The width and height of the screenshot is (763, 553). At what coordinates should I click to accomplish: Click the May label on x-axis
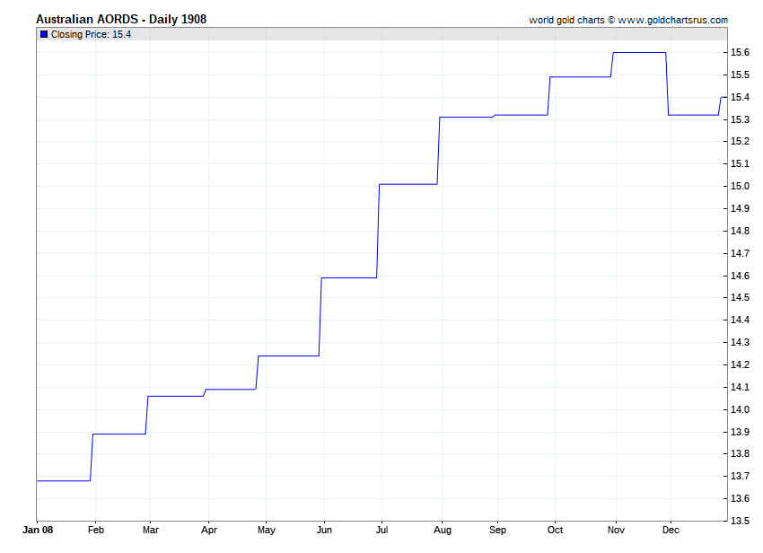267,531
